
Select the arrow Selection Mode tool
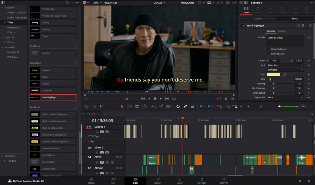(x=122, y=106)
